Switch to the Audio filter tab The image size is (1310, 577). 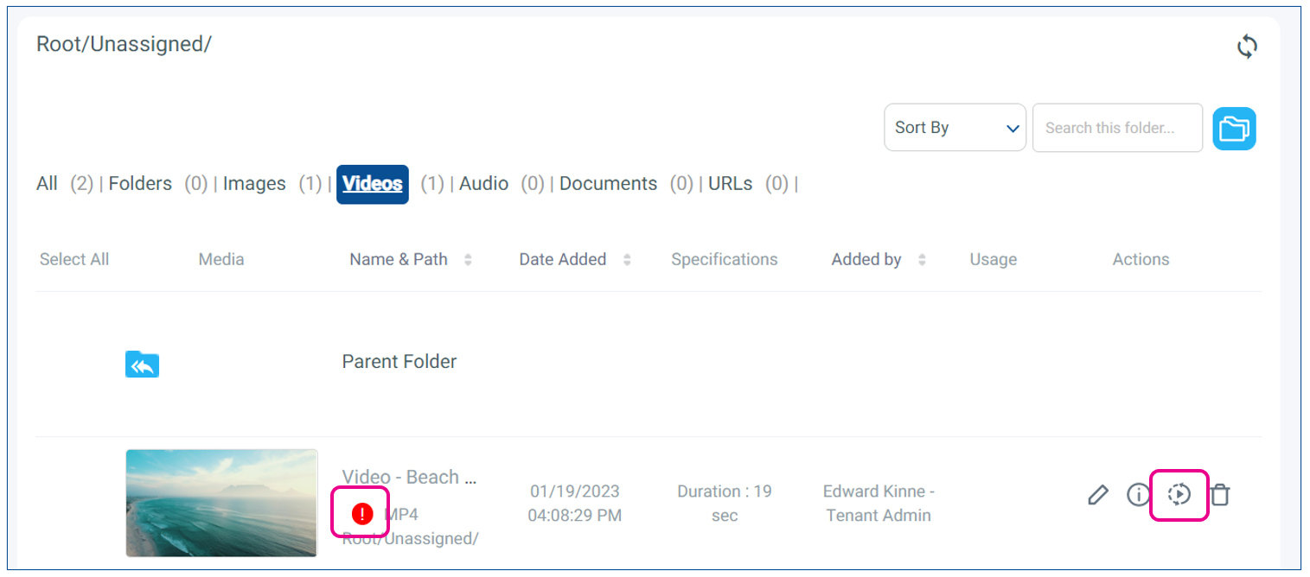click(483, 184)
